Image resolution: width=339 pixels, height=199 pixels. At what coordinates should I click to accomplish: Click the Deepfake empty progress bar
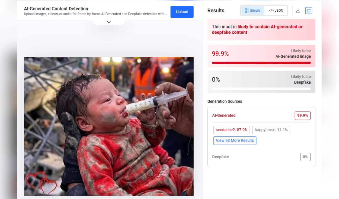[261, 89]
